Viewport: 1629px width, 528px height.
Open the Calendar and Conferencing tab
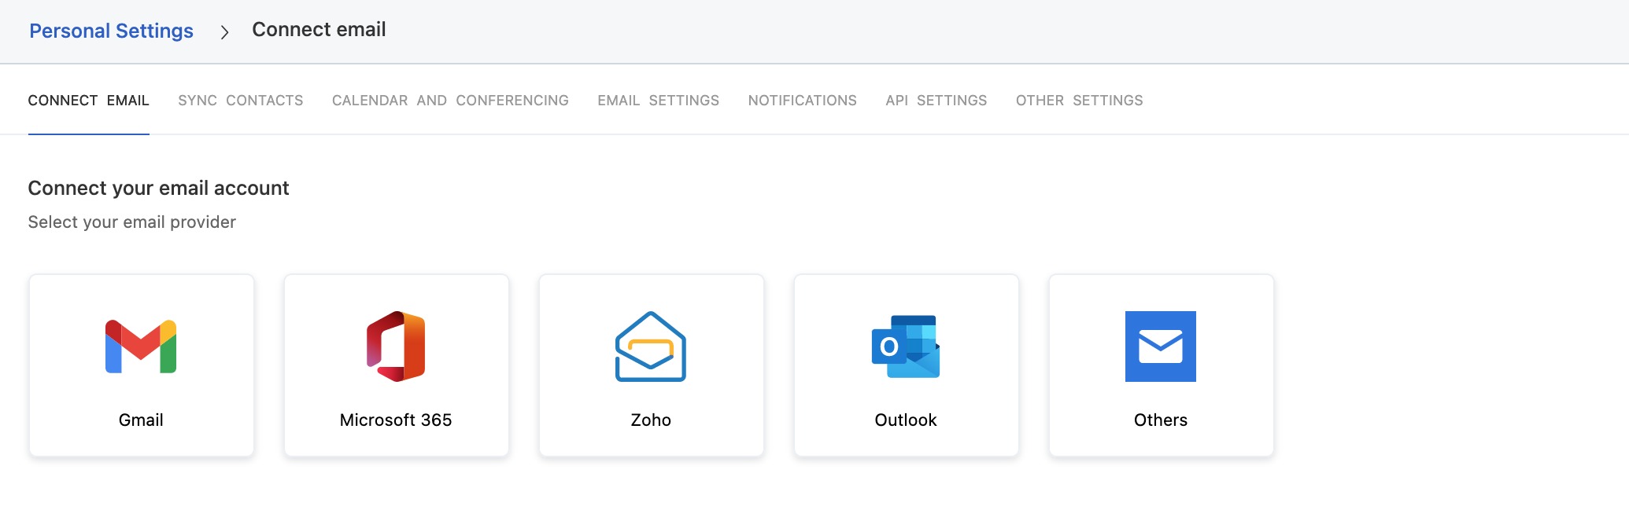pyautogui.click(x=450, y=101)
